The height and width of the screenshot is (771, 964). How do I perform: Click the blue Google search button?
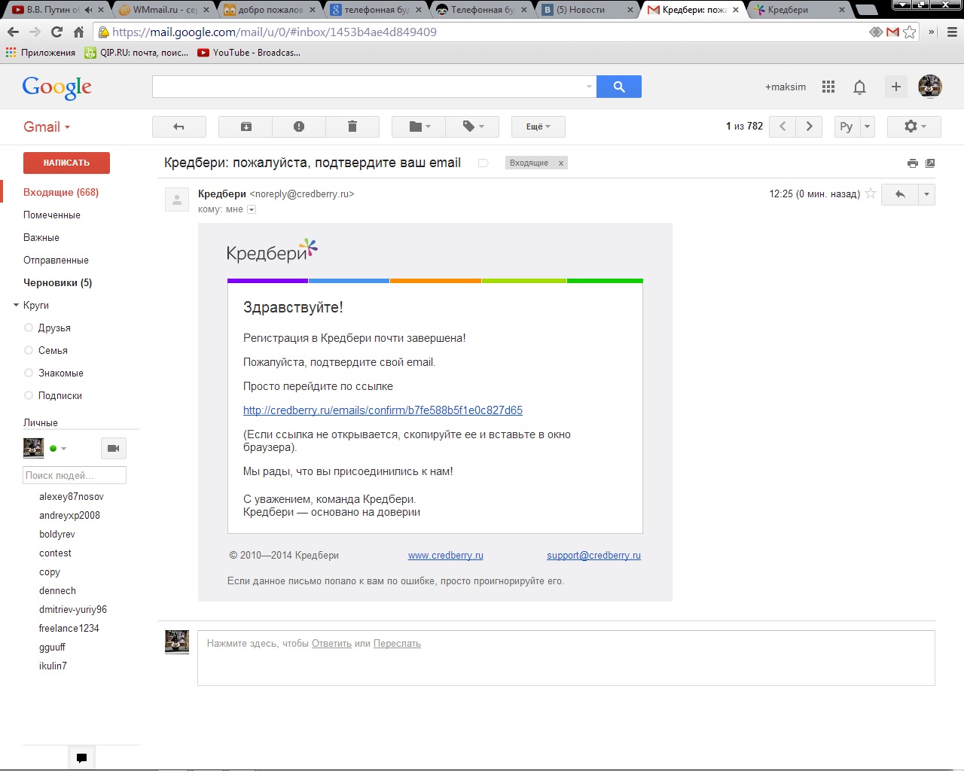(619, 87)
